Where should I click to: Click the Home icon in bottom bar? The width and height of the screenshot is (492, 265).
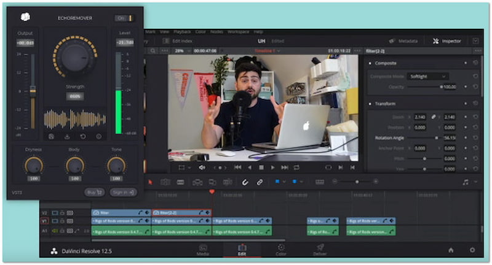(451, 250)
